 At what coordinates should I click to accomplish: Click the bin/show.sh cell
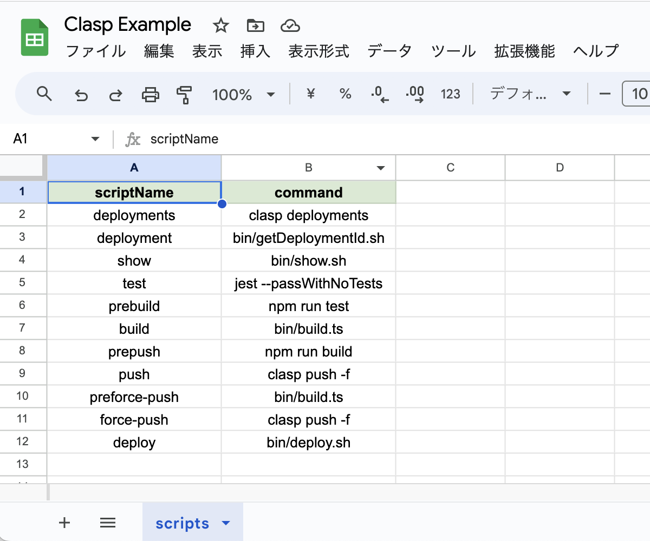click(x=309, y=261)
